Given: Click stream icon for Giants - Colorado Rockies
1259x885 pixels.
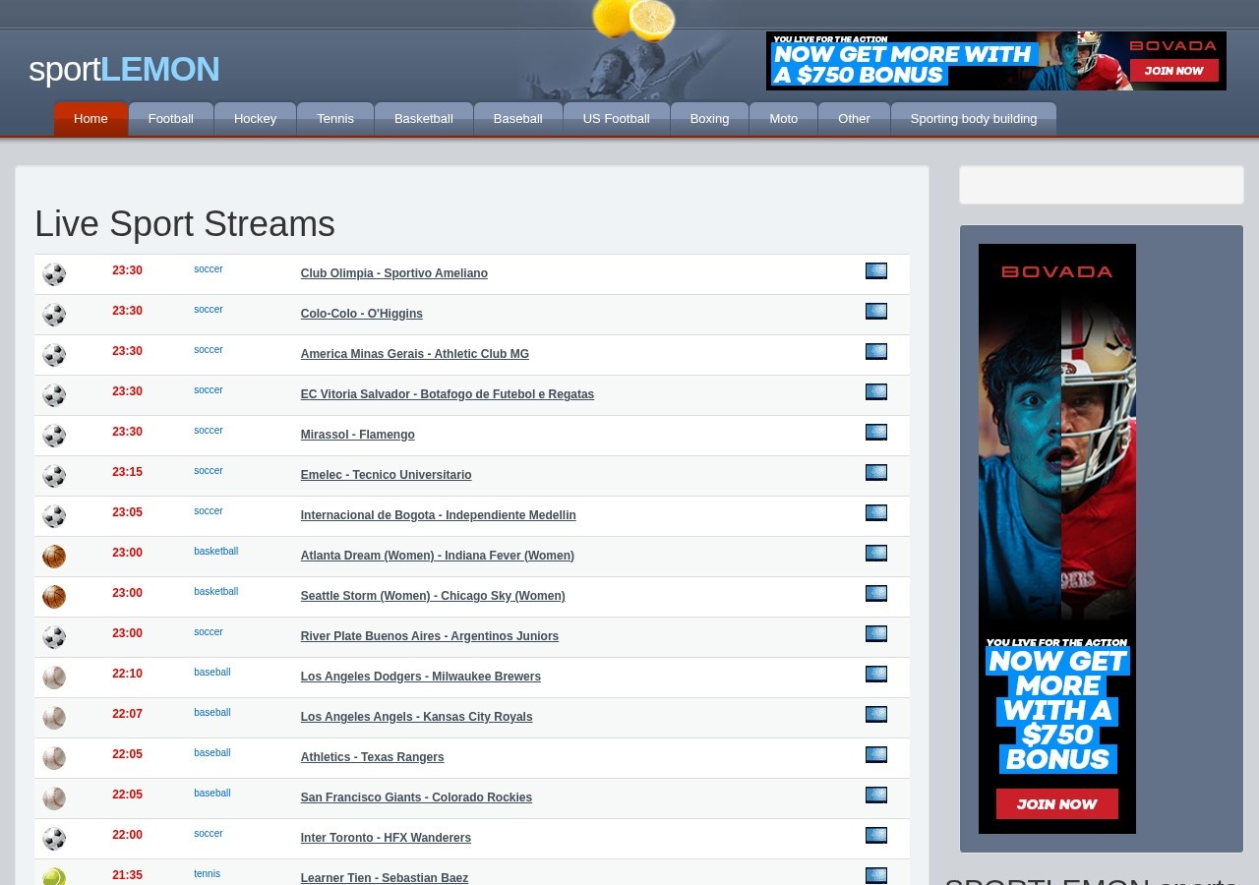Looking at the screenshot, I should click(x=876, y=796).
